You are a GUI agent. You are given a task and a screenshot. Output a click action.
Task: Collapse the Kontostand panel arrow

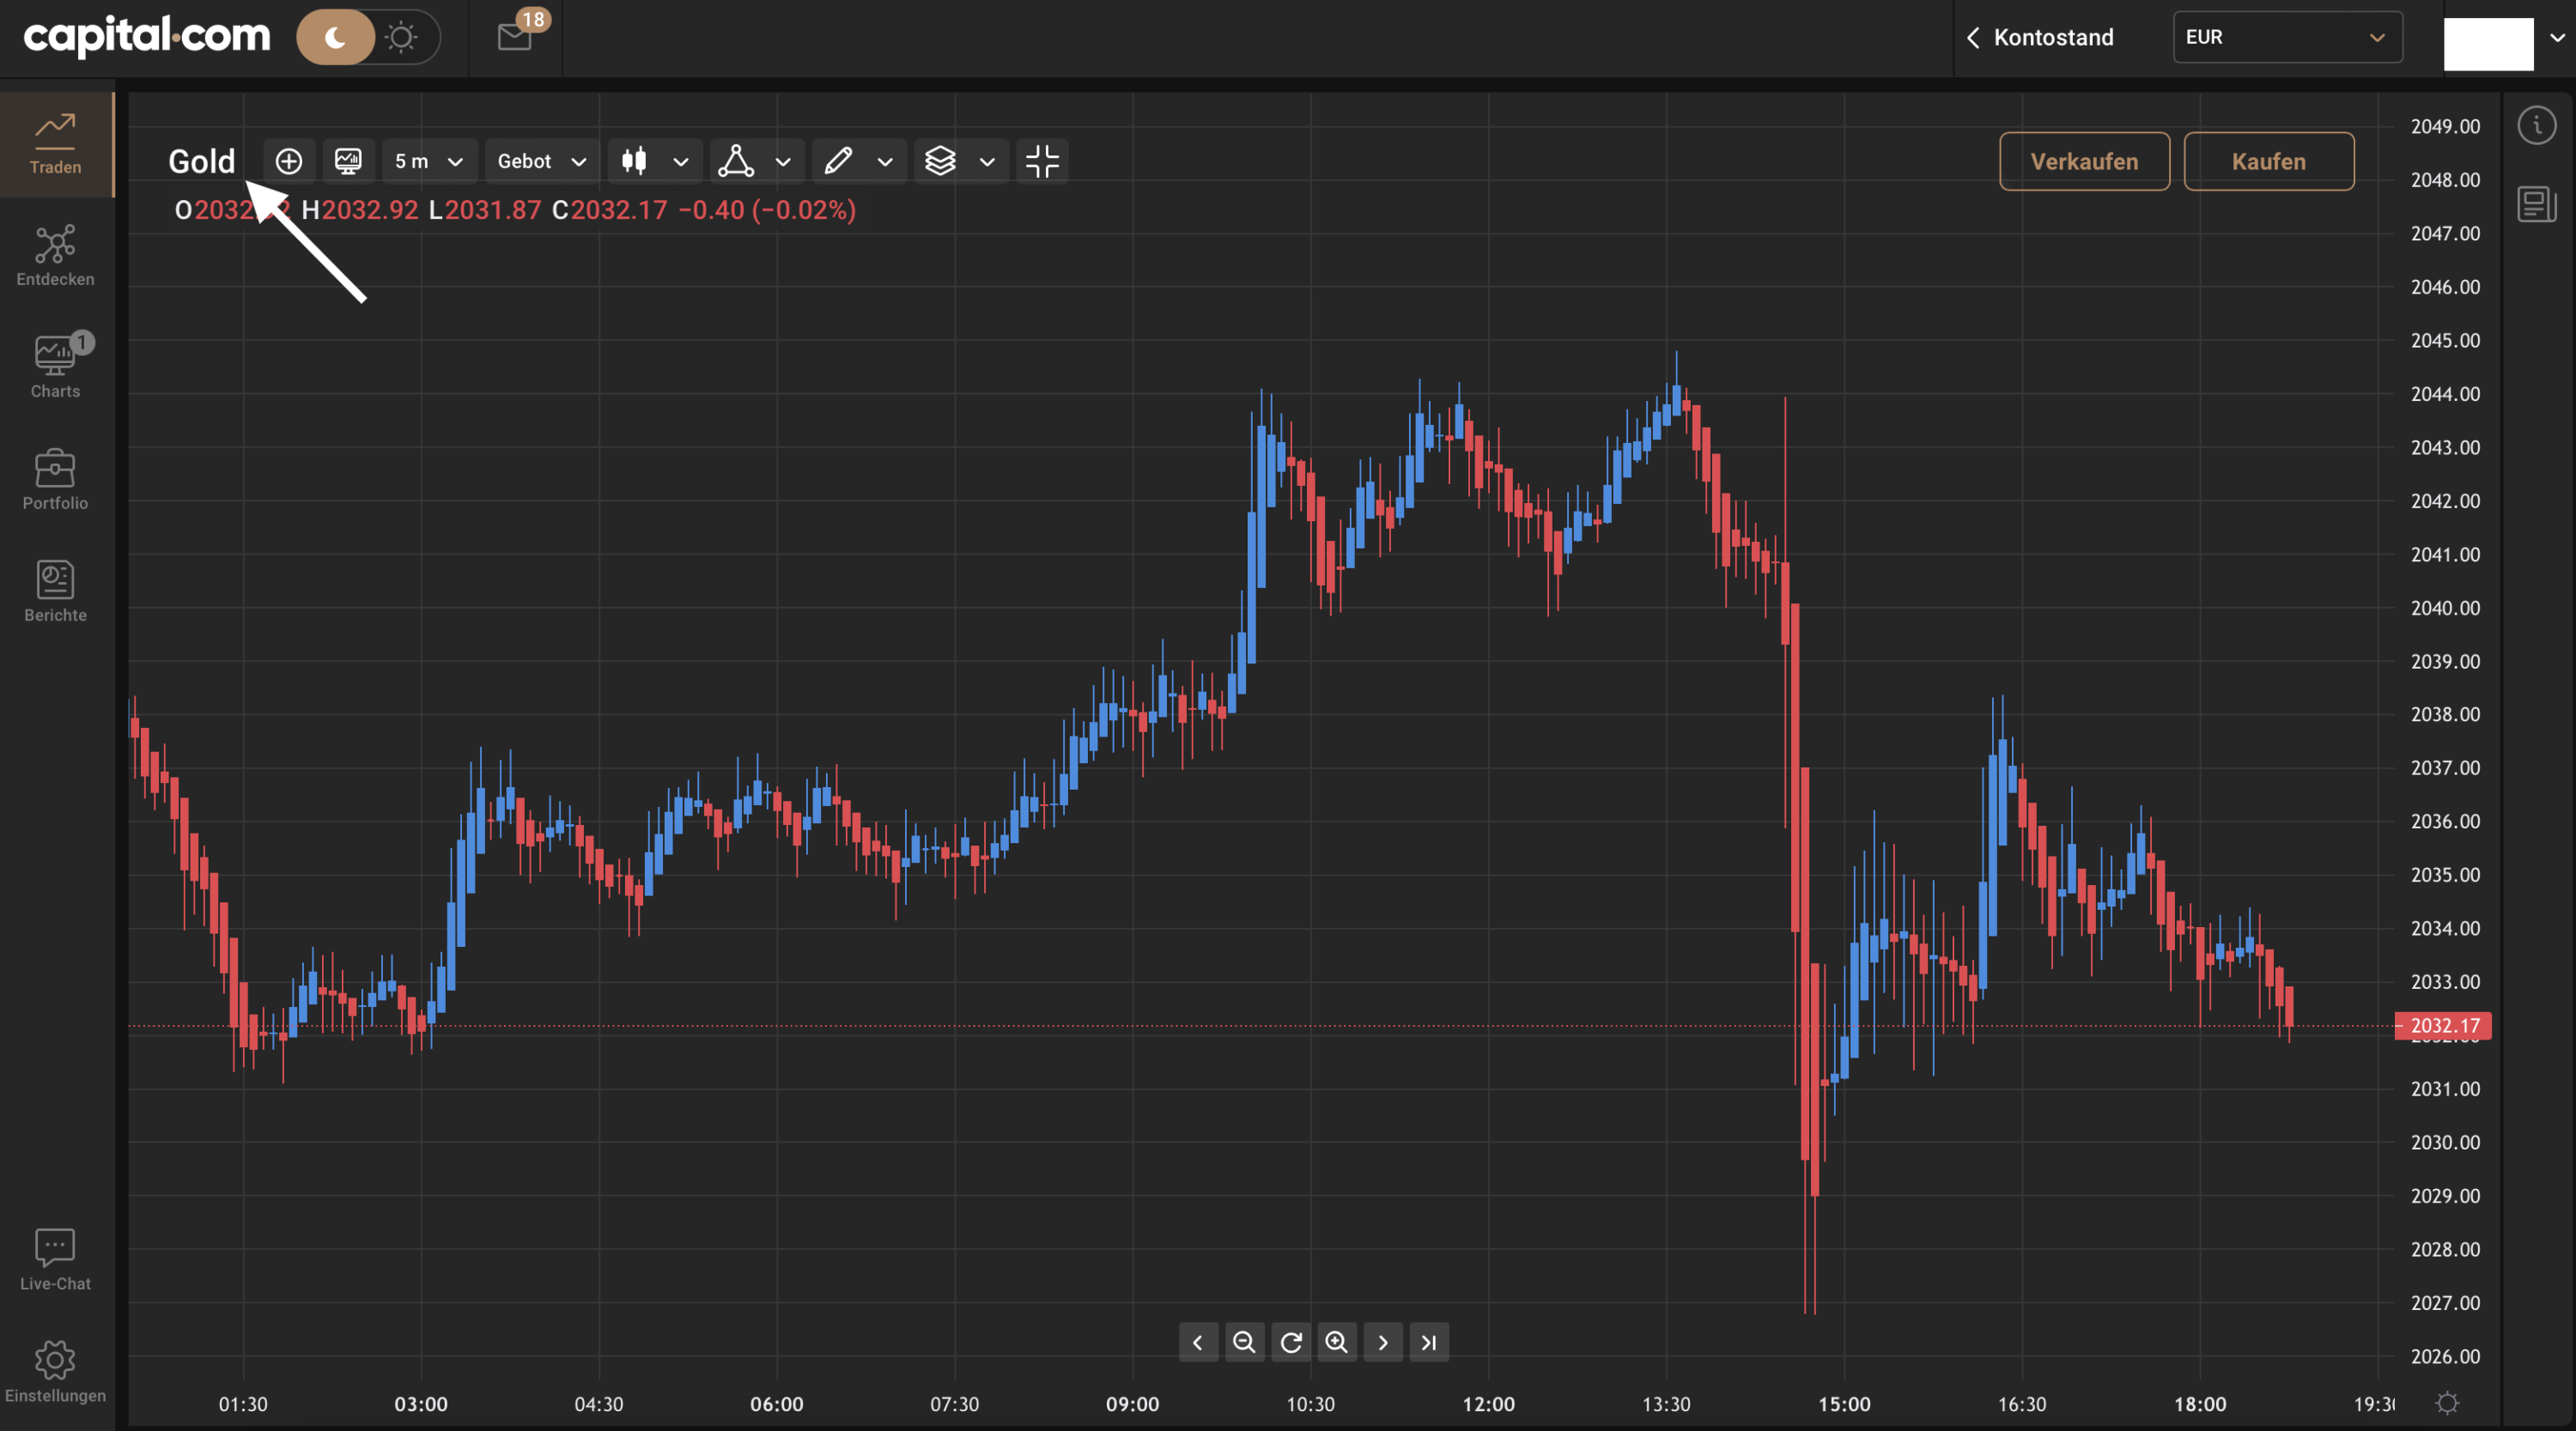[1973, 38]
